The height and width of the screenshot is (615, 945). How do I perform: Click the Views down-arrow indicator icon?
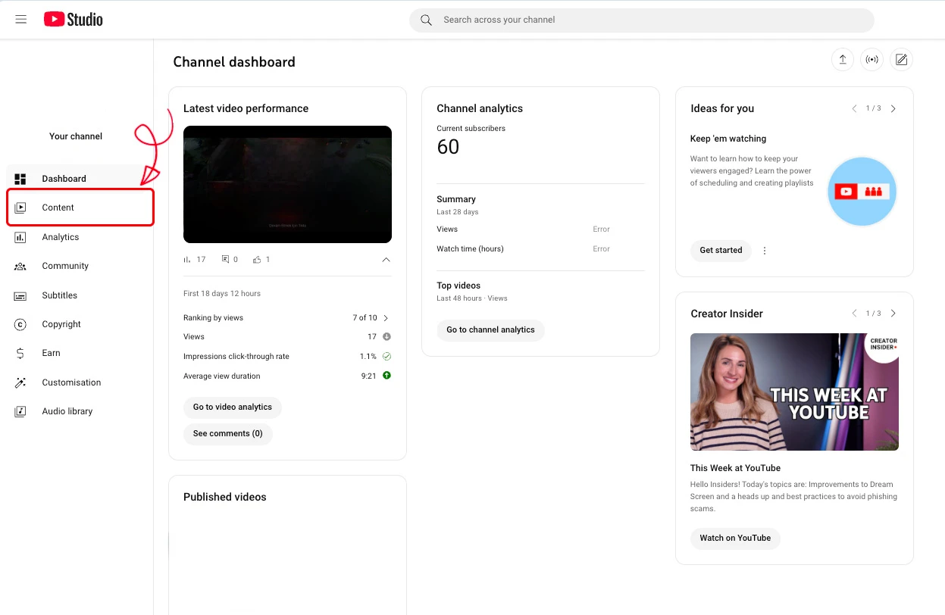coord(386,336)
